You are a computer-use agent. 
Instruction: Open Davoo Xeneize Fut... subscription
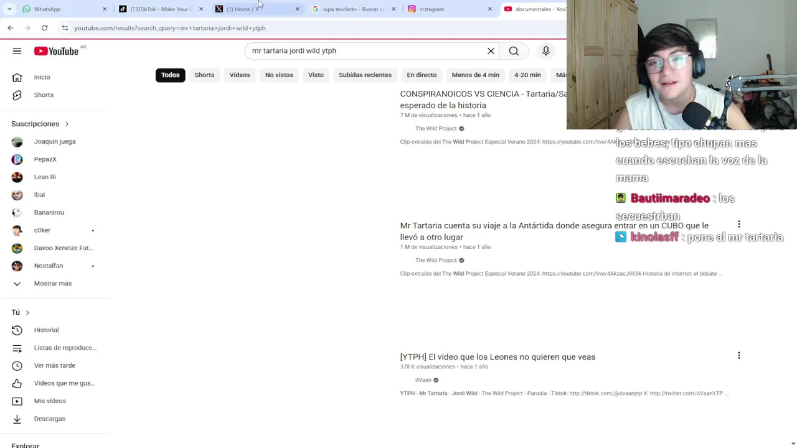(x=55, y=248)
